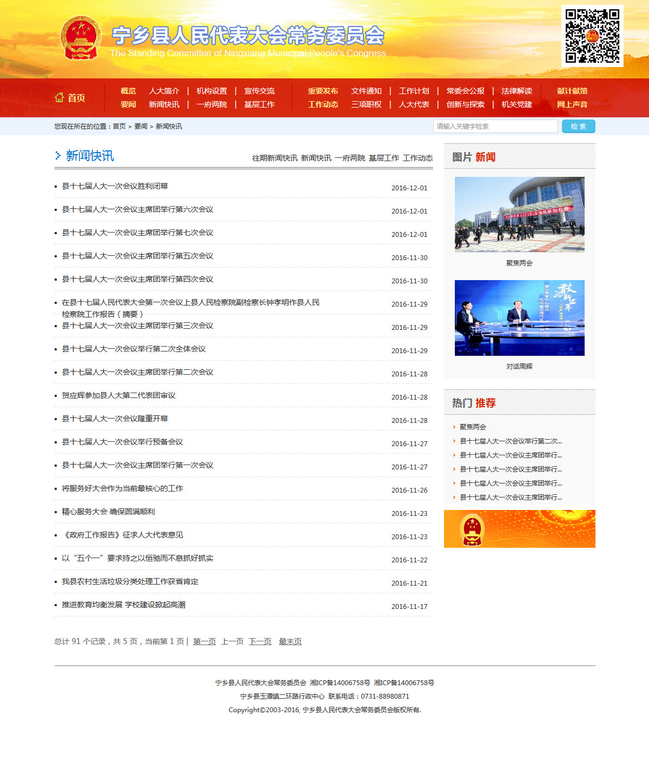Open the 聚焦两会 photo thumbnail
Image resolution: width=649 pixels, height=776 pixels.
(519, 215)
